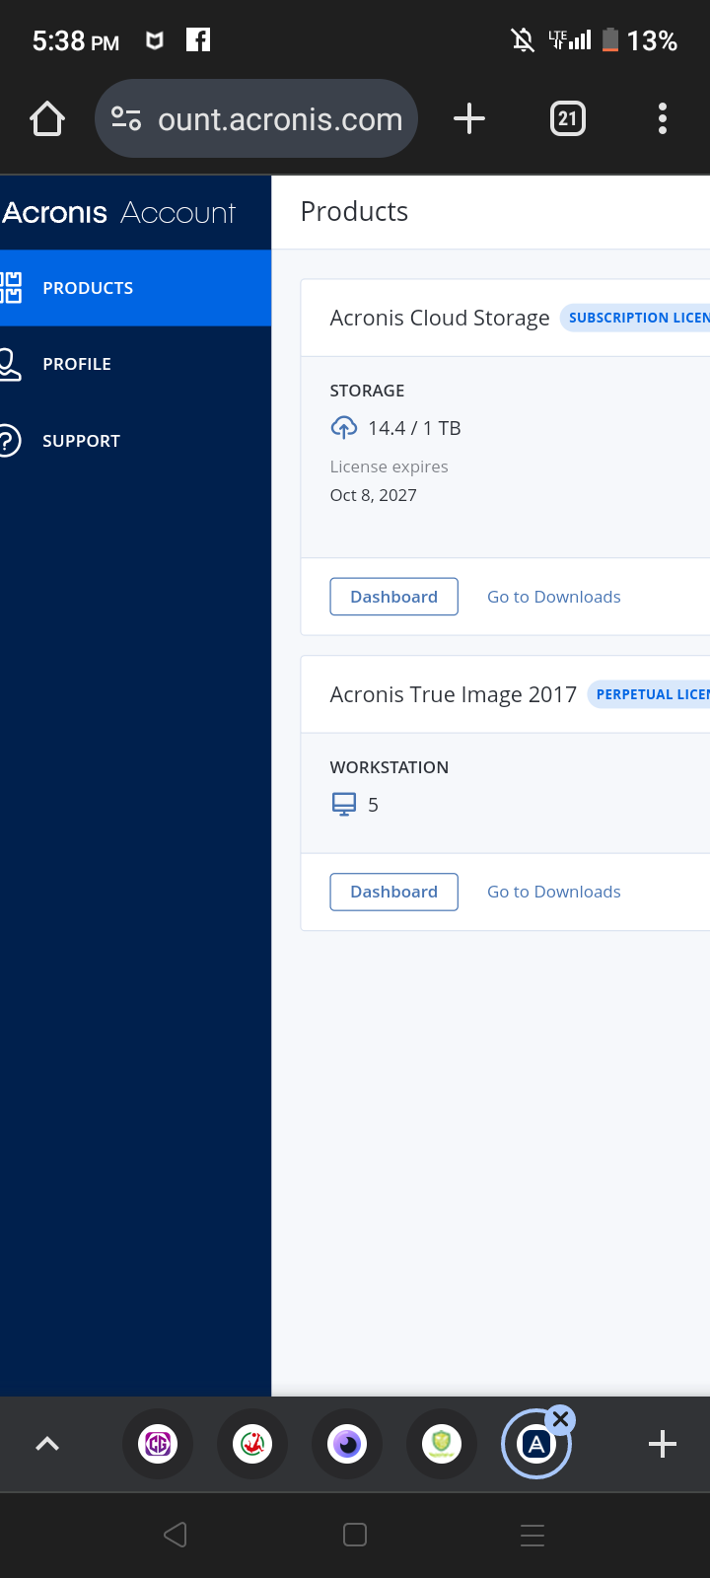Select the active Acronis tab icon
Image resolution: width=710 pixels, height=1578 pixels.
[536, 1445]
